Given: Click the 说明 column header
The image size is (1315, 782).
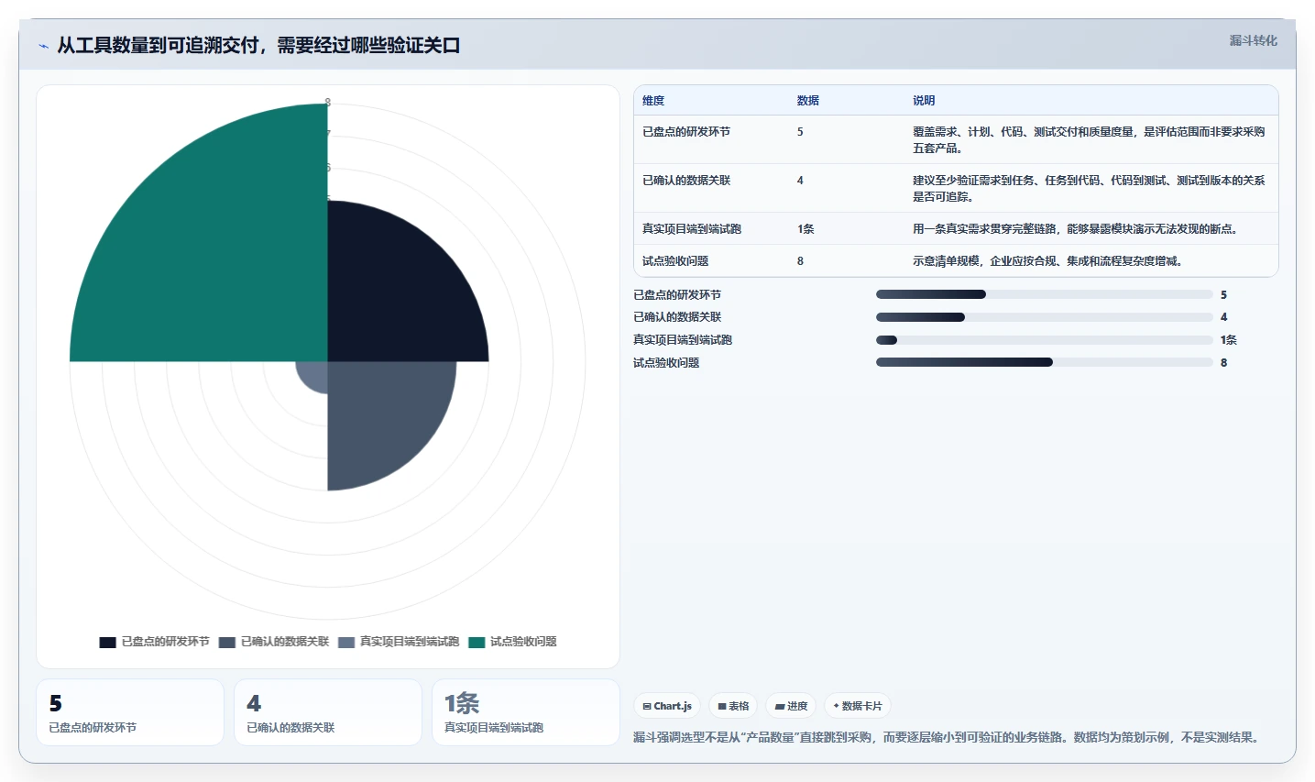Looking at the screenshot, I should click(924, 101).
